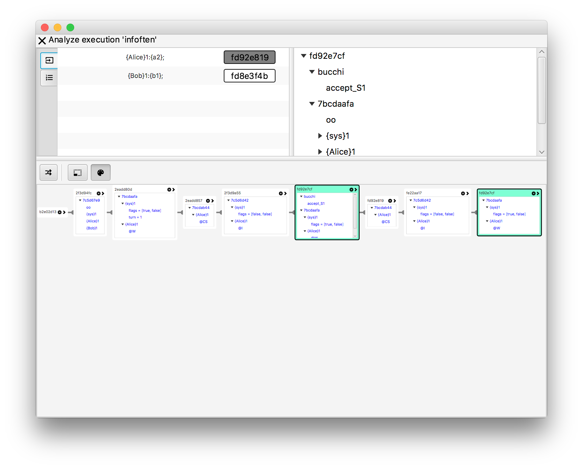Image resolution: width=583 pixels, height=469 pixels.
Task: Close node 2eadd857 using its x icon
Action: coord(208,201)
